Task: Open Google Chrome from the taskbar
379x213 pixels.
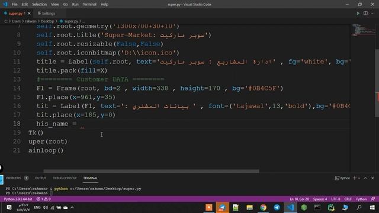Action: click(263, 208)
